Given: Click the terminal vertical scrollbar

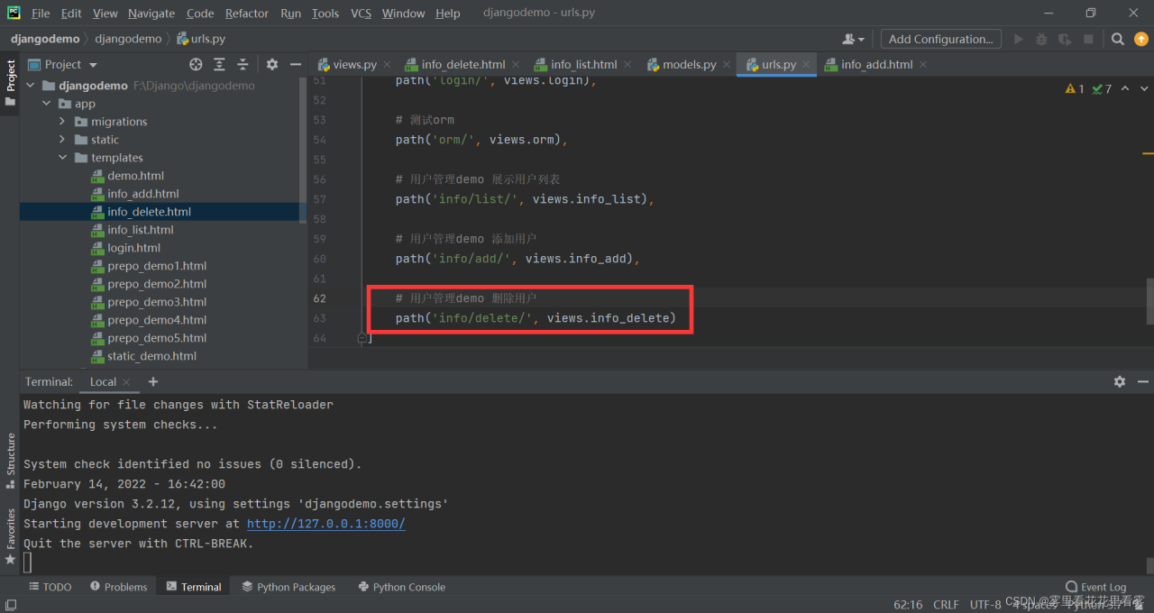Looking at the screenshot, I should 1149,565.
